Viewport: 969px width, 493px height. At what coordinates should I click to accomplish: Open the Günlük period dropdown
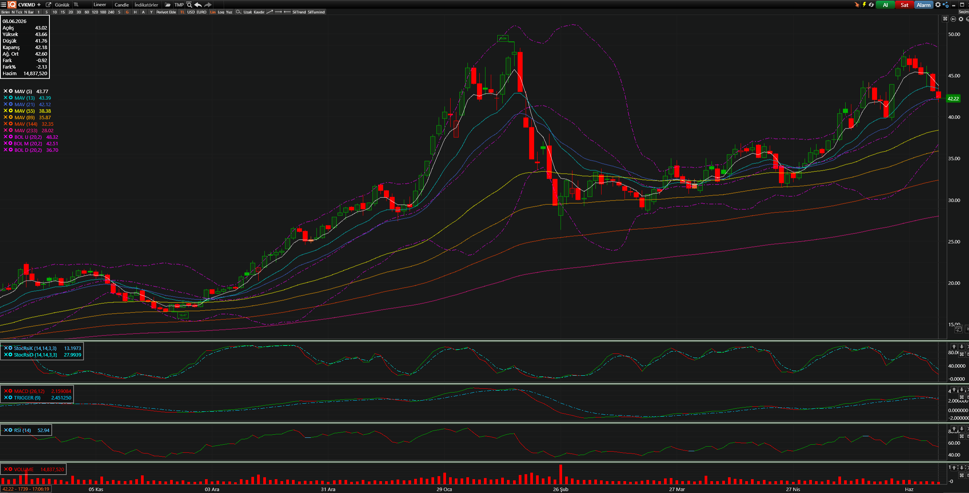pos(62,5)
